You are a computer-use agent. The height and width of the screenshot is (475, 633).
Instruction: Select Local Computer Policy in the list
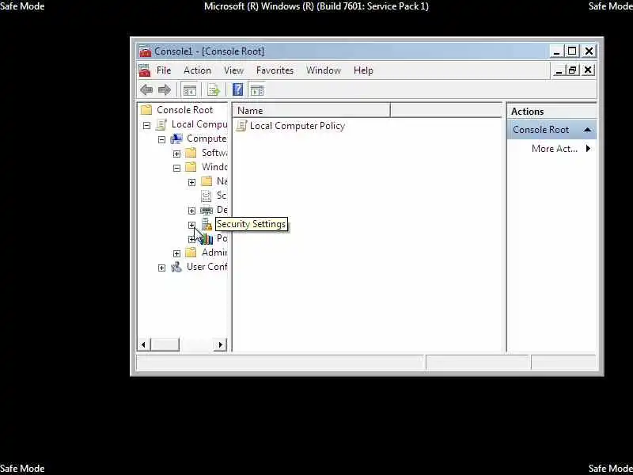coord(298,126)
